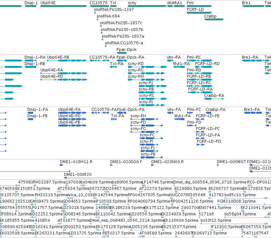Click the DME1-018H11.R BAC end label
The height and width of the screenshot is (238, 271).
coord(76,162)
